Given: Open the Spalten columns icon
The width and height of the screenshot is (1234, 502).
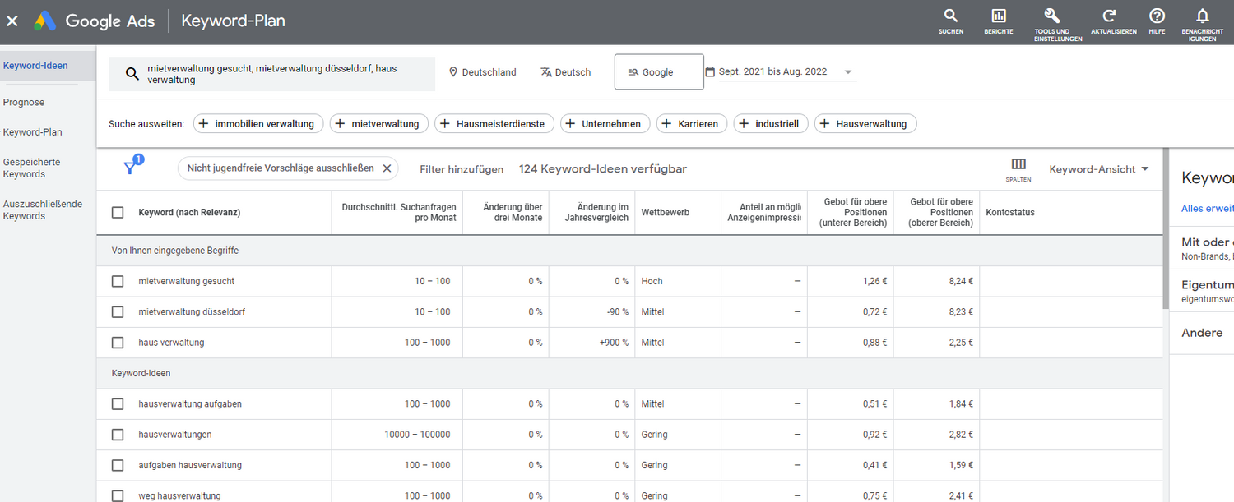Looking at the screenshot, I should point(1018,164).
